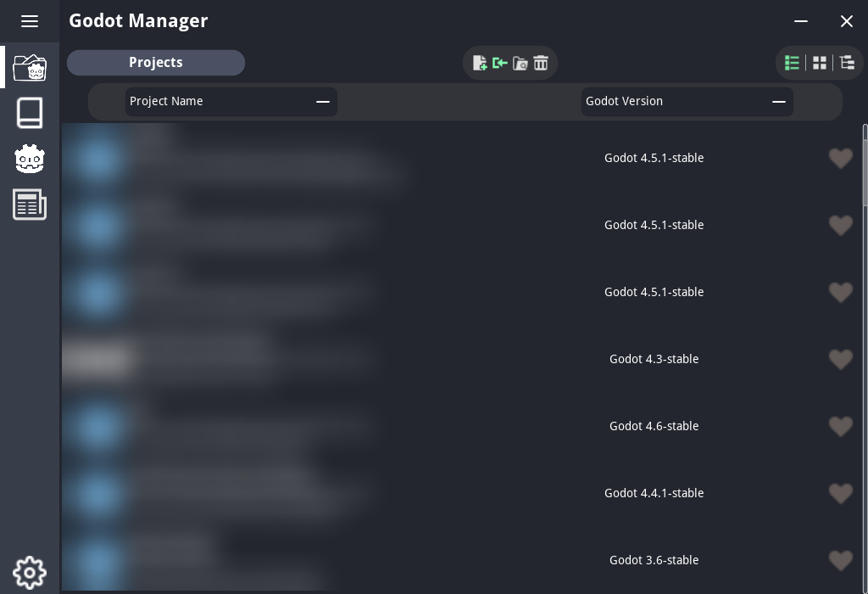Open the hamburger menu
The width and height of the screenshot is (868, 594).
[30, 21]
